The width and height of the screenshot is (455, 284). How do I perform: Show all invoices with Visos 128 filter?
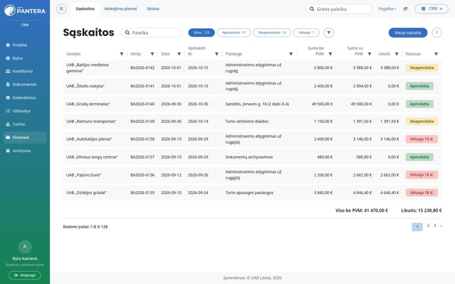pos(202,33)
